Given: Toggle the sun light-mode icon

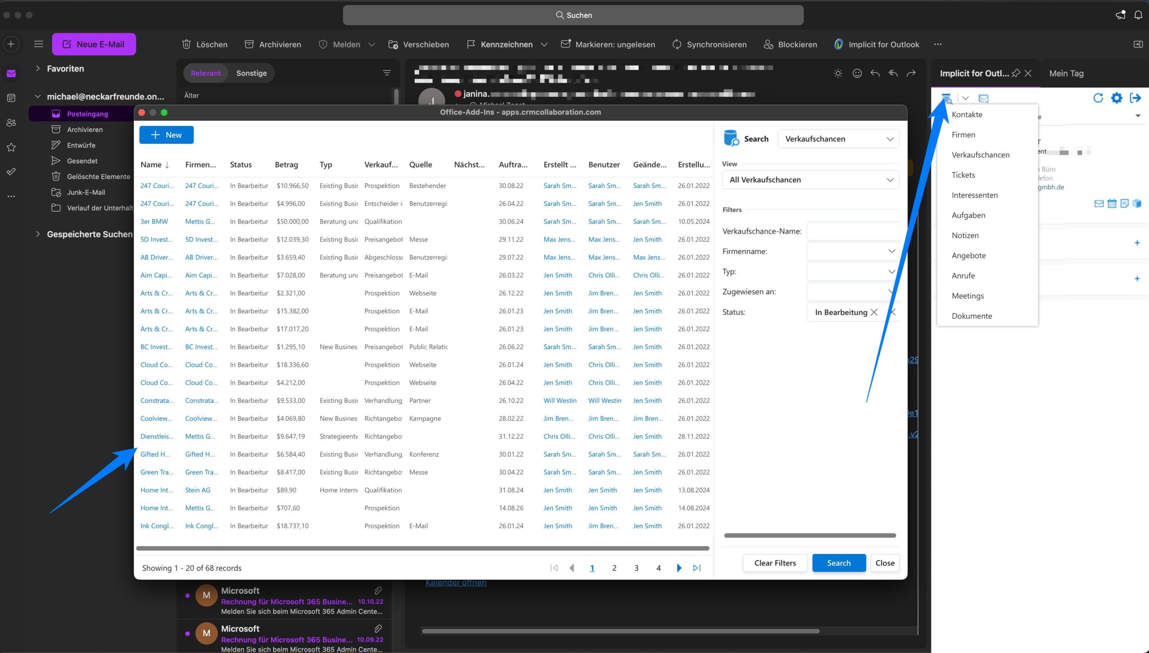Looking at the screenshot, I should tap(838, 73).
